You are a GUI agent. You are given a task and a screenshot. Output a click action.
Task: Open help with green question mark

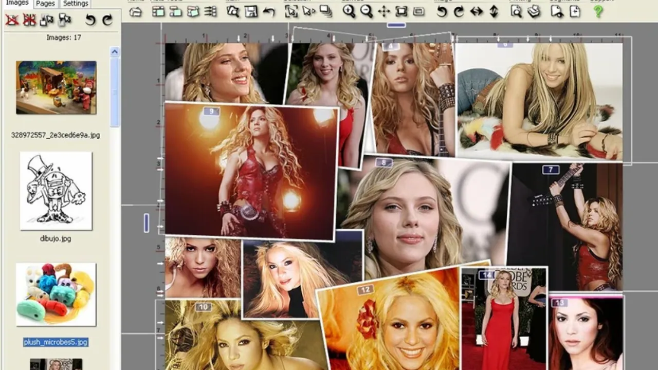pyautogui.click(x=598, y=11)
